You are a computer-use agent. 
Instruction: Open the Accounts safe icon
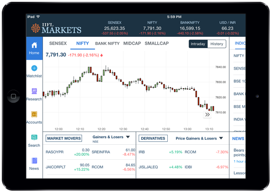click(x=34, y=114)
